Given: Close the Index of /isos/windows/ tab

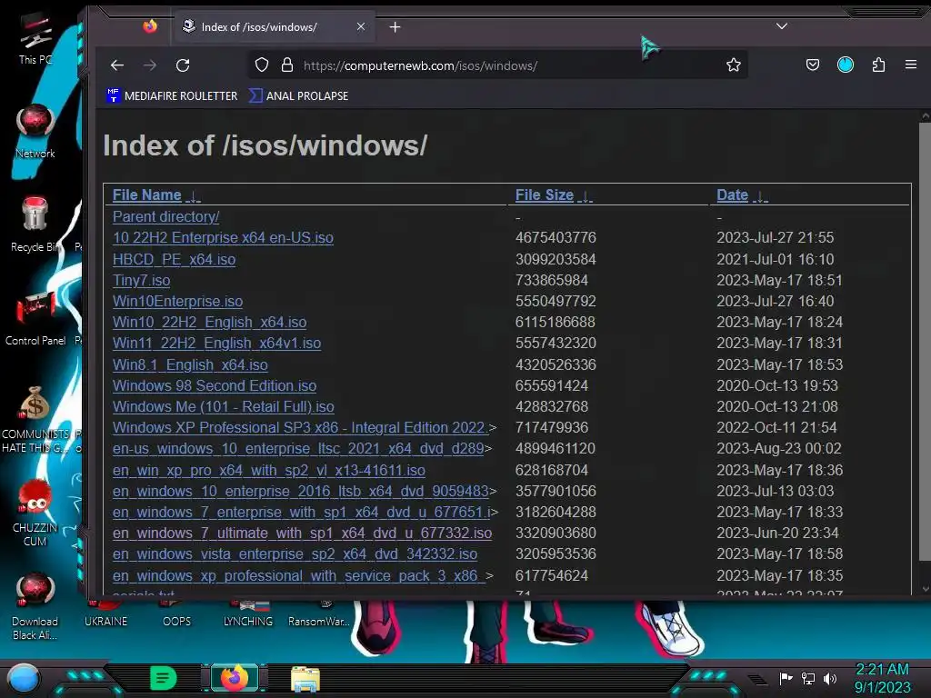Looking at the screenshot, I should 360,26.
